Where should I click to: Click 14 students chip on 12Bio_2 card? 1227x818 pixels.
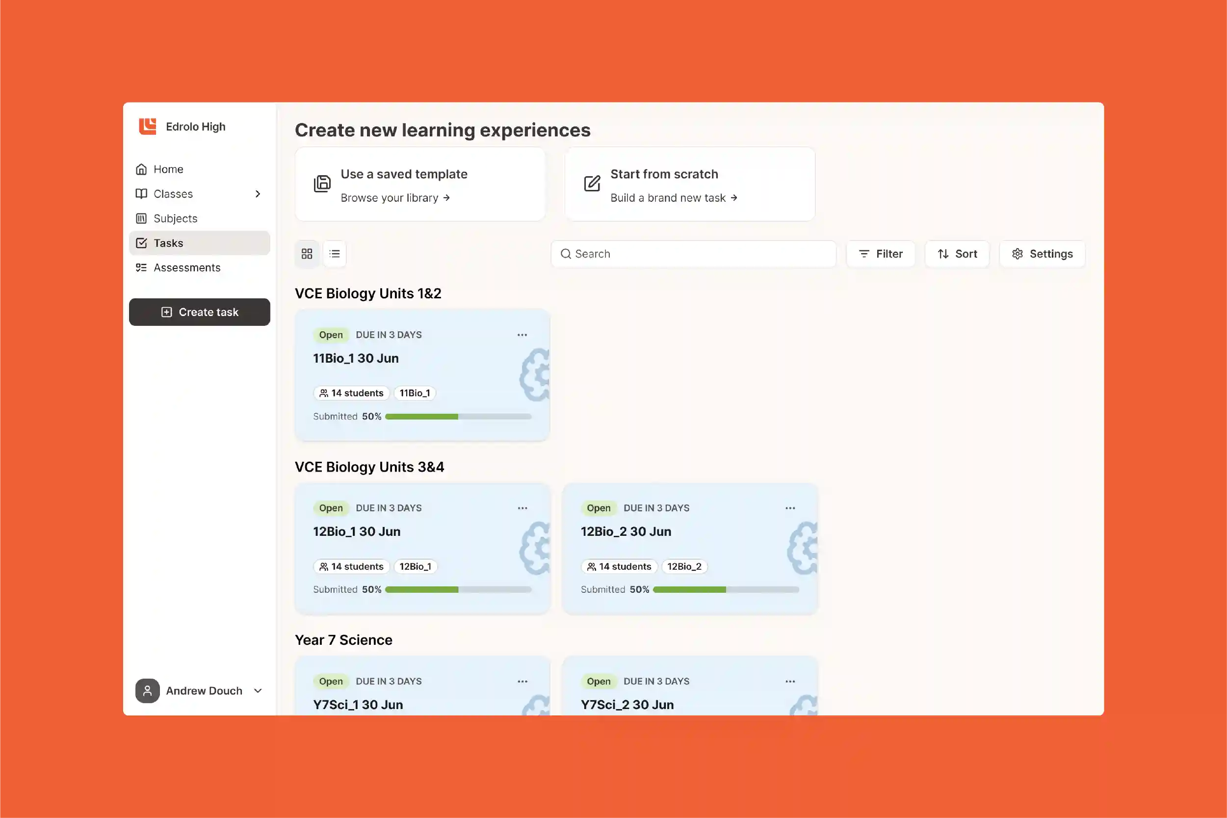coord(619,567)
